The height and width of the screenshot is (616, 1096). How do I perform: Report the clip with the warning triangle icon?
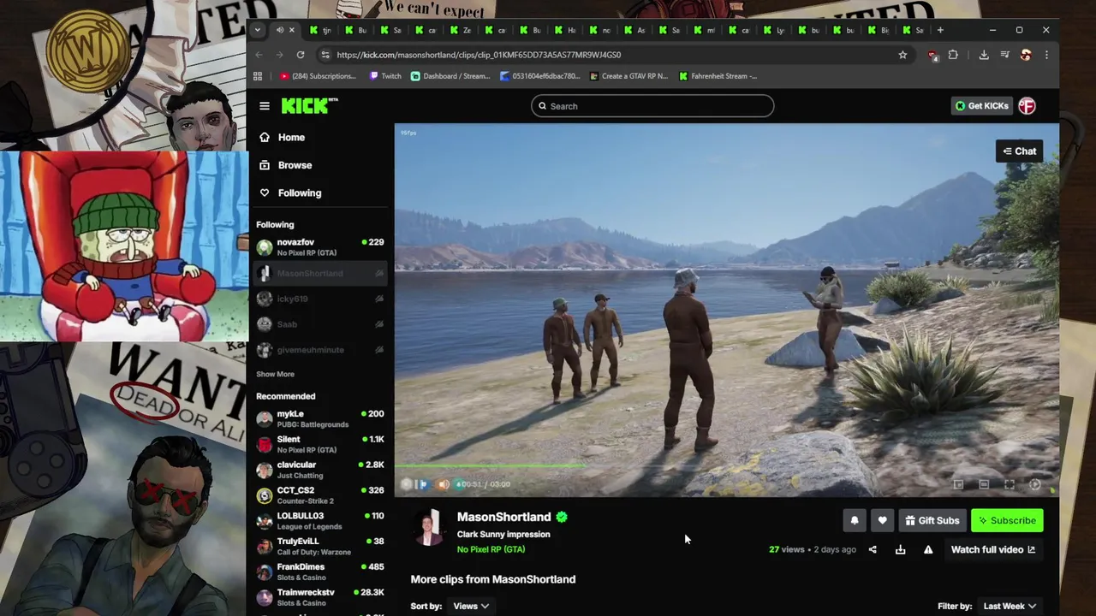[928, 549]
